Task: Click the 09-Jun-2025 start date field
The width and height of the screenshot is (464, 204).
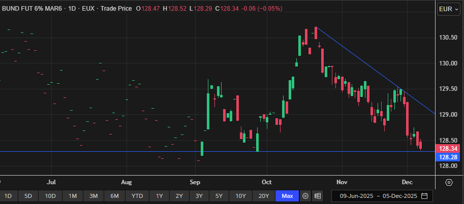Action: [356, 196]
